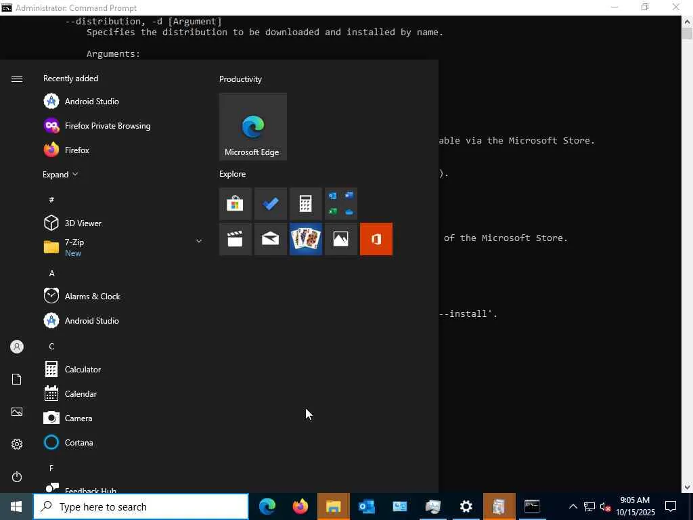This screenshot has height=520, width=693.
Task: Open Documents from Start sidebar
Action: click(x=17, y=379)
